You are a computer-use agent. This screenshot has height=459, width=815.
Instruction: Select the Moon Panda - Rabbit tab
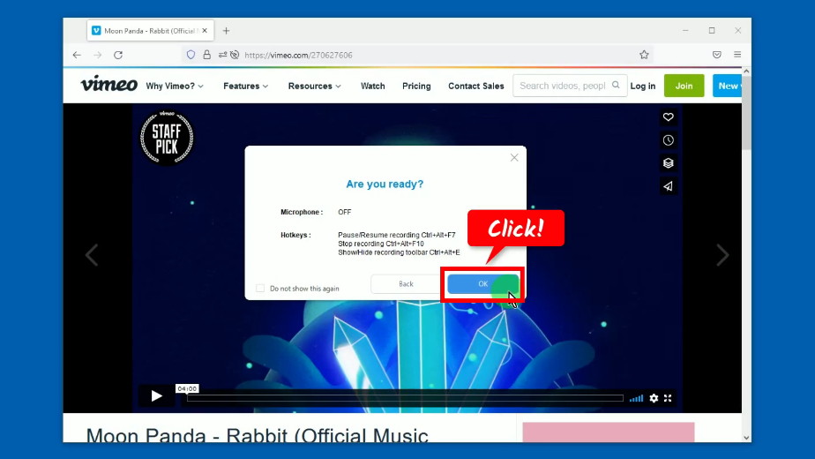[x=150, y=31]
